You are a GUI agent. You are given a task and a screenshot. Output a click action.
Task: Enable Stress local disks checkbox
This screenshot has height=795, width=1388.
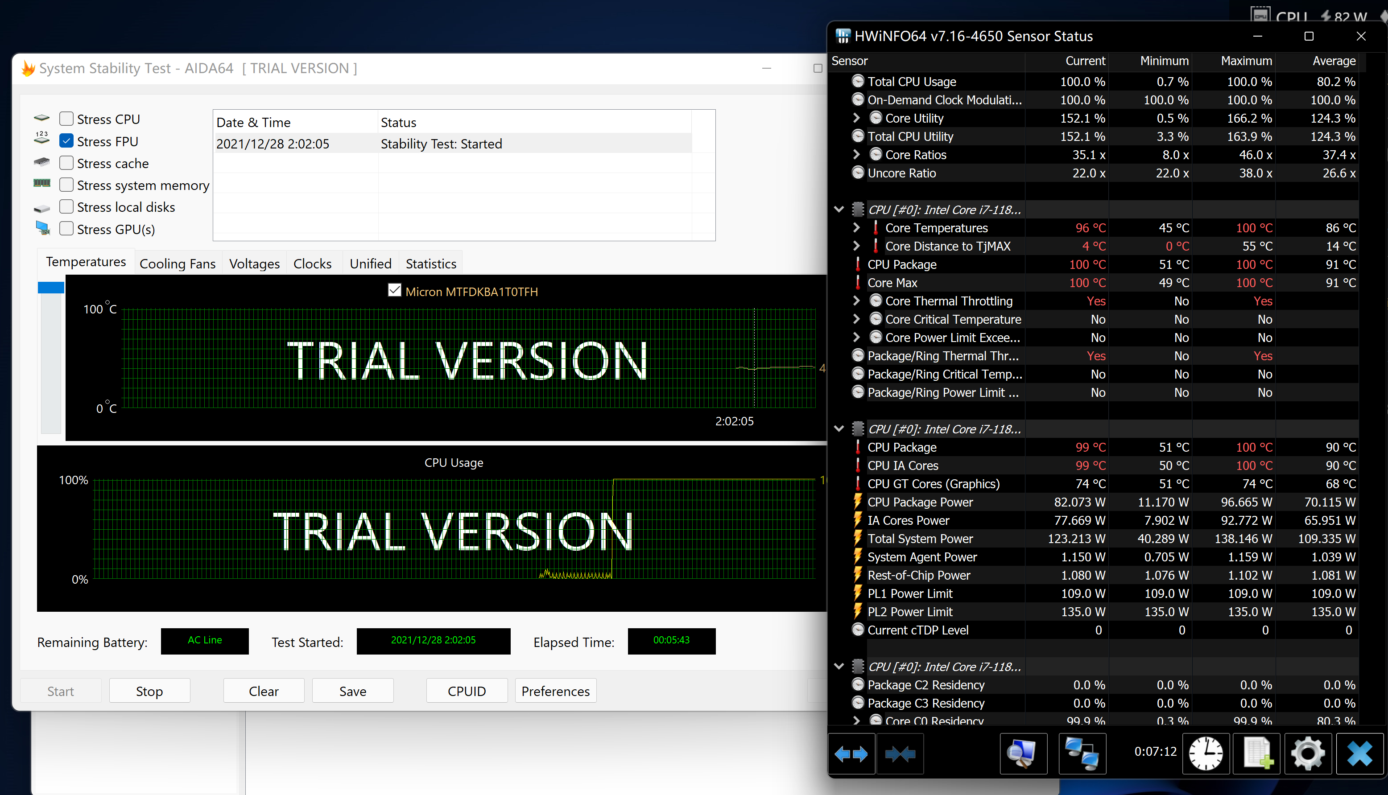[x=66, y=206]
